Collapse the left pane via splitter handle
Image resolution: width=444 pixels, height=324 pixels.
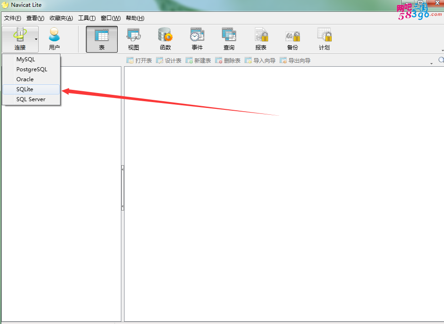(122, 188)
